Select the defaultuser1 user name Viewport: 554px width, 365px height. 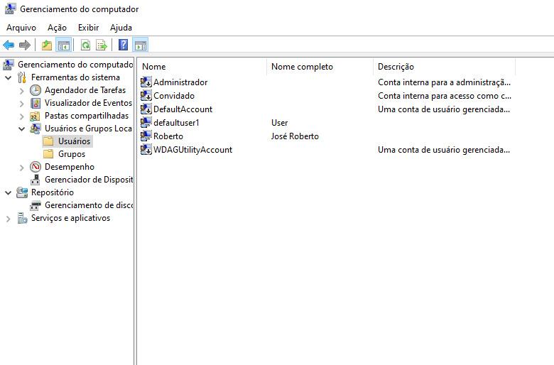176,122
